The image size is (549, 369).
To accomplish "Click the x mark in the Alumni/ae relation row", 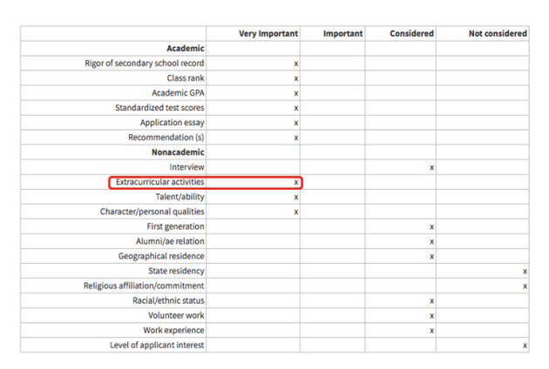I will point(431,242).
